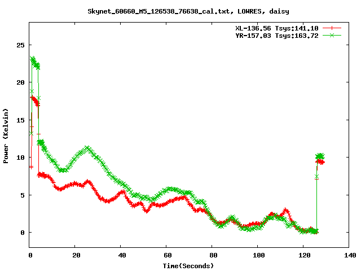Click the y-axis tick label 25

[x=20, y=45]
